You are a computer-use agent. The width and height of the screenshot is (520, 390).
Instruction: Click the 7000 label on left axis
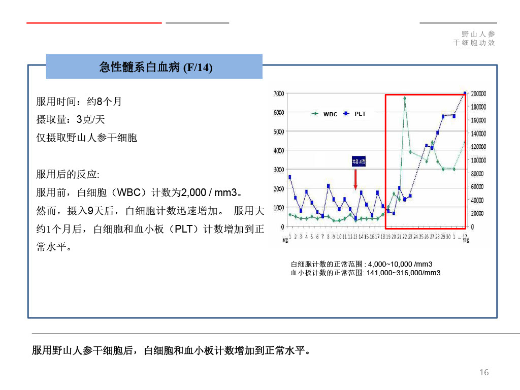click(278, 94)
